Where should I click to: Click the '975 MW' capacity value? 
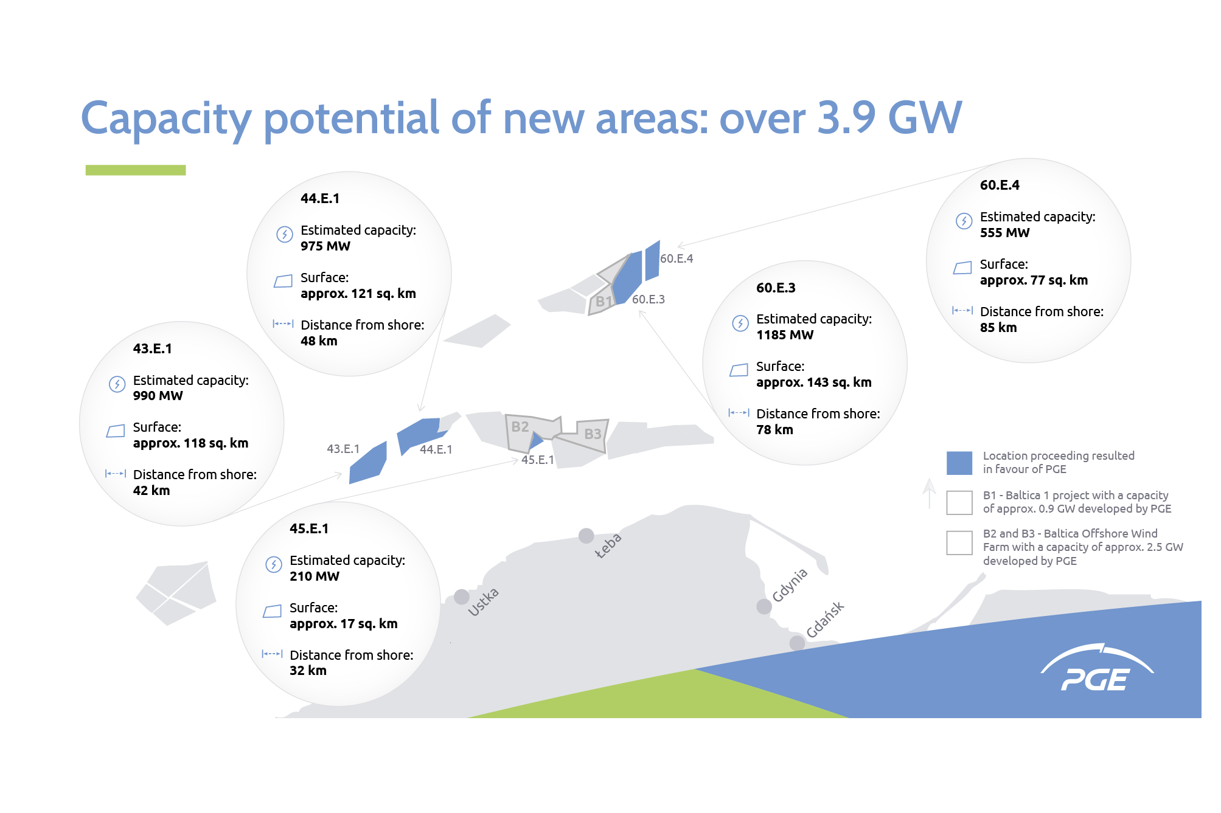click(325, 246)
